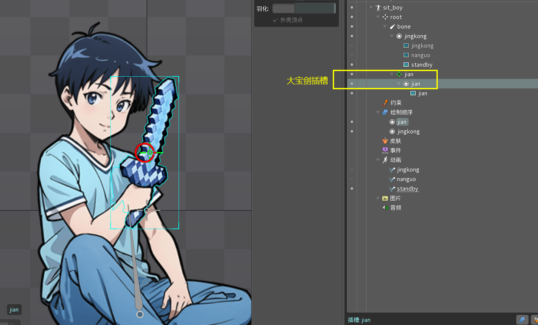This screenshot has height=325, width=538.
Task: Toggle visibility dot for sit_boy skeleton
Action: point(352,7)
